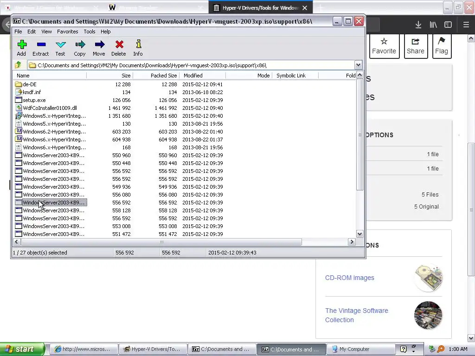The height and width of the screenshot is (356, 475).
Task: Click the Extract toolbar icon
Action: [x=41, y=45]
